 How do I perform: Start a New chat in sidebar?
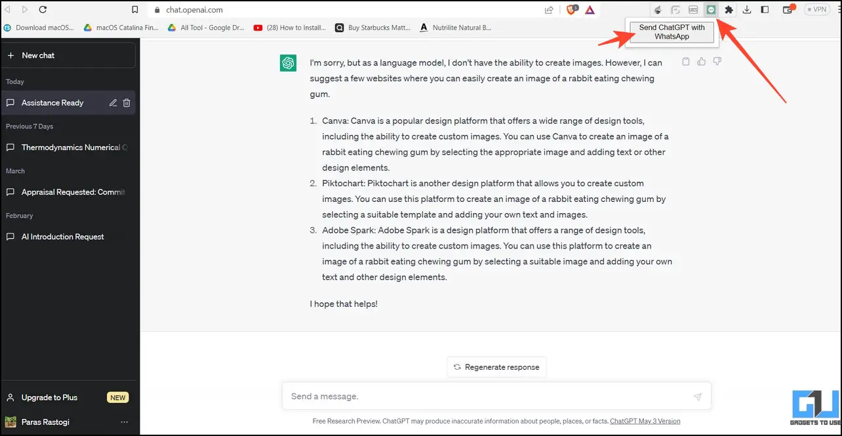pos(68,55)
